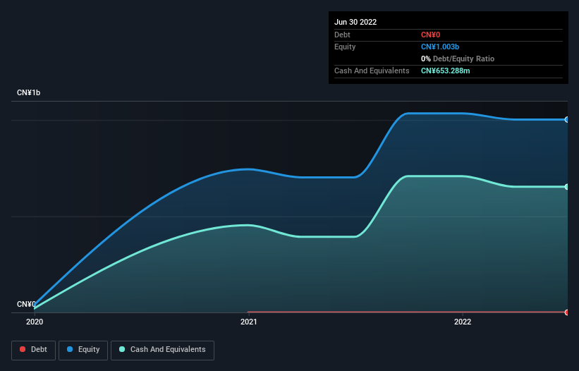Image resolution: width=579 pixels, height=371 pixels.
Task: Click the teal Cash legend dot
Action: coord(122,349)
